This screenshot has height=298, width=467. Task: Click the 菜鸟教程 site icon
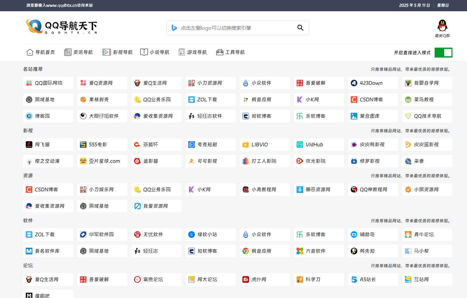point(408,100)
